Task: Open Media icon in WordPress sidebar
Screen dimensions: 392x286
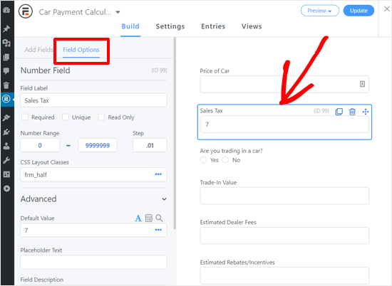Action: coord(6,43)
